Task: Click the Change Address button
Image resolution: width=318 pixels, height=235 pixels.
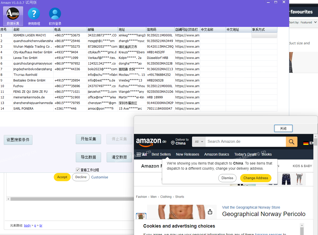Action: click(256, 178)
